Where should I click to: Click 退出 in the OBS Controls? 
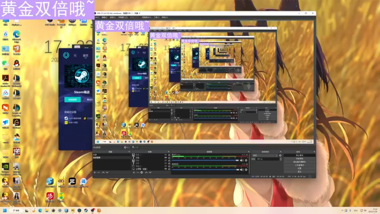click(300, 172)
